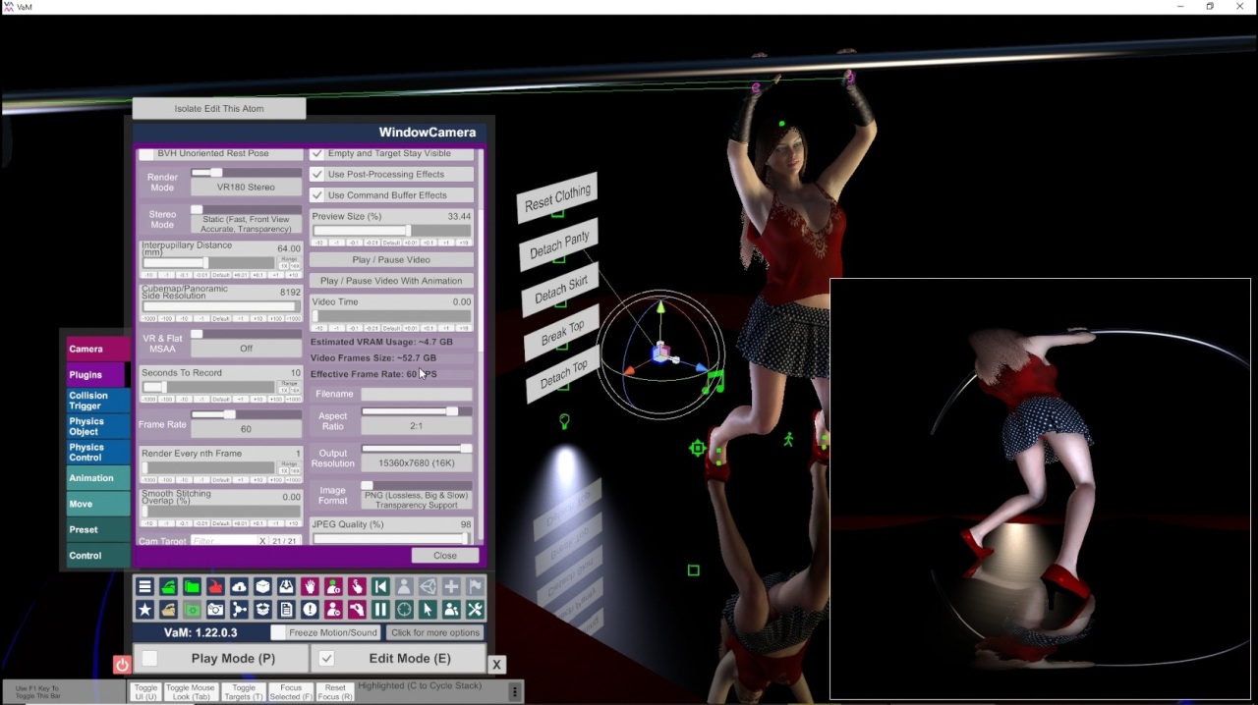1258x705 pixels.
Task: Select the crosshair target icon
Action: 404,610
